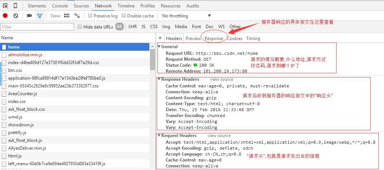This screenshot has width=384, height=170.
Task: Switch to the Cookies detail tab
Action: coord(235,39)
